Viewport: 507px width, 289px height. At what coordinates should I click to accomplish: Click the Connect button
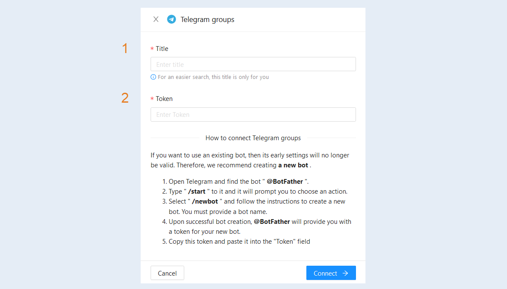[331, 273]
